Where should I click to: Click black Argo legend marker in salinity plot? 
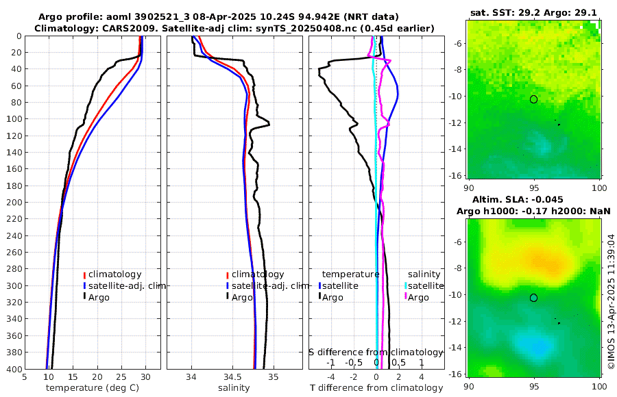click(228, 296)
